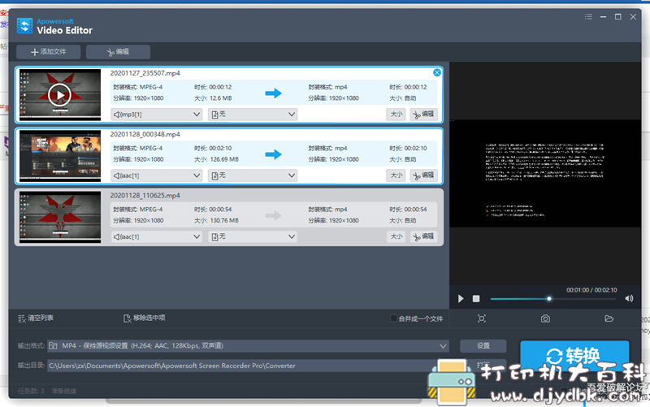This screenshot has height=407, width=650.
Task: Click size (大小) button for 20201127_235507.mp4
Action: pos(396,115)
